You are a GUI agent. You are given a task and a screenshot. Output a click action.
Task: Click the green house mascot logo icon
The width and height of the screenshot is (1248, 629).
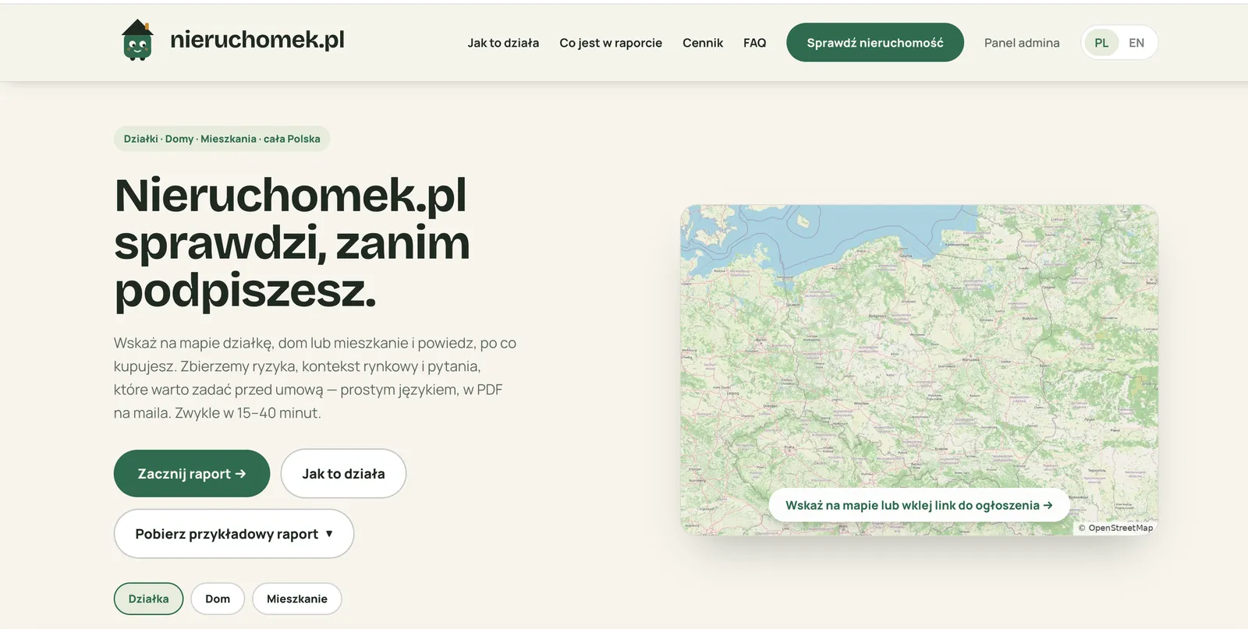[137, 40]
